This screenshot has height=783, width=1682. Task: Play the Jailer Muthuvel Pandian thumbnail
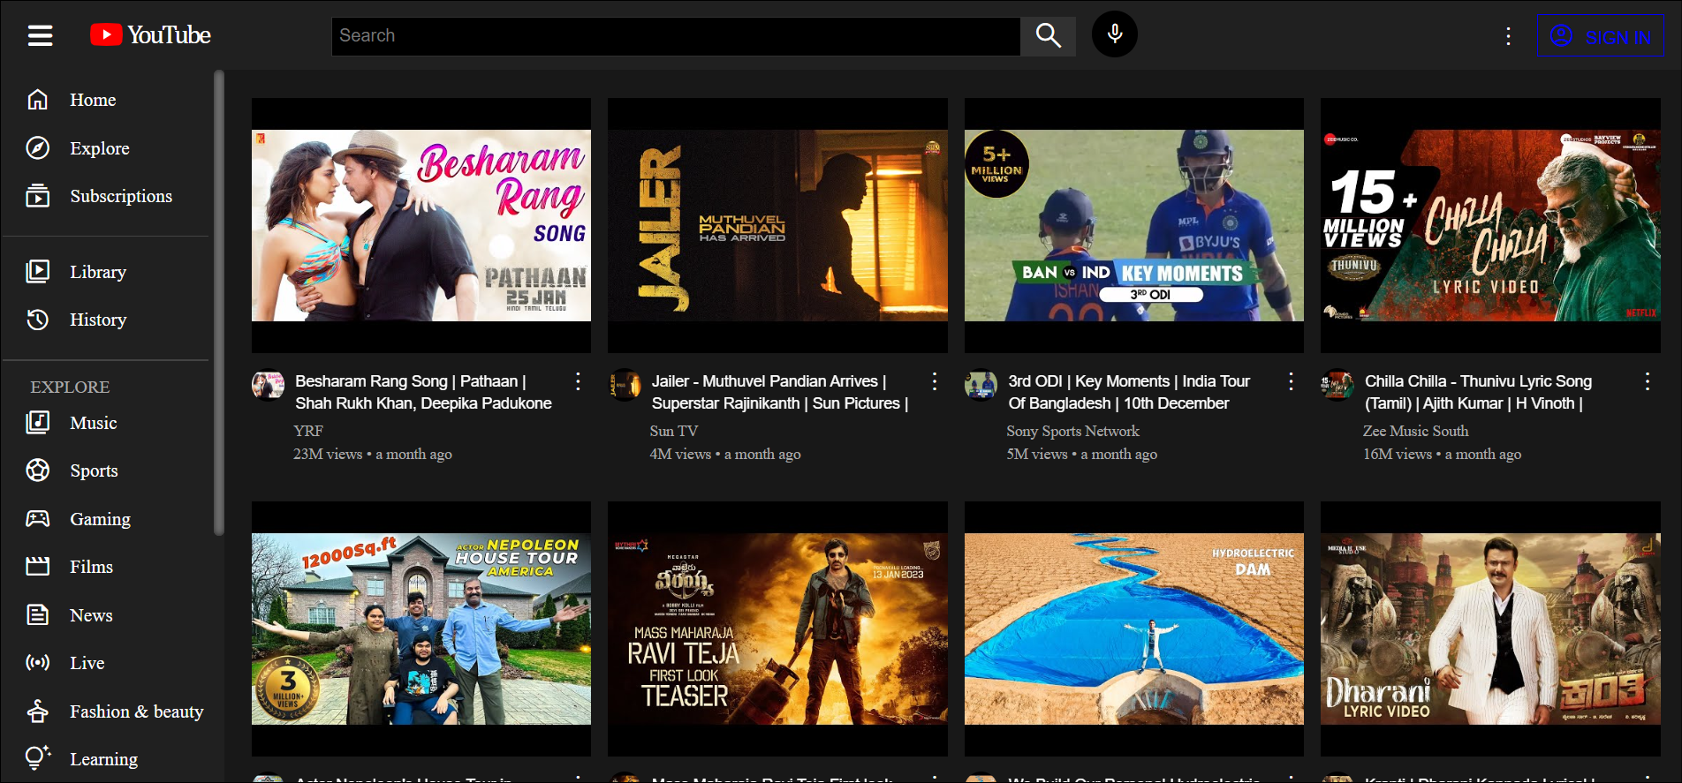pos(777,225)
